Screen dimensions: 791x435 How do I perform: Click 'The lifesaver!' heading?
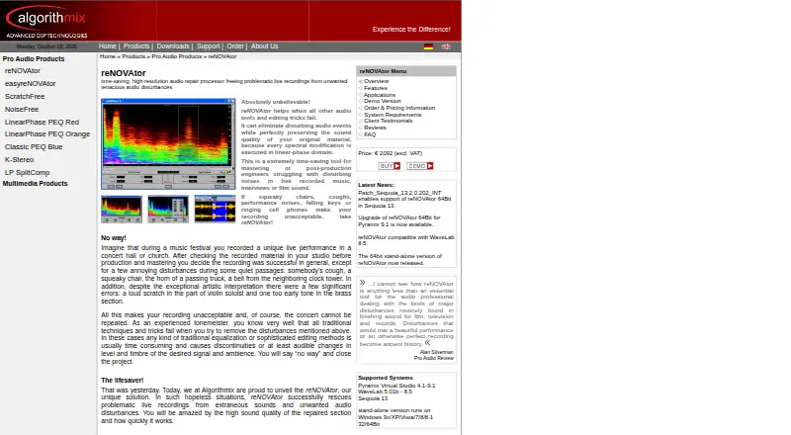click(x=122, y=381)
